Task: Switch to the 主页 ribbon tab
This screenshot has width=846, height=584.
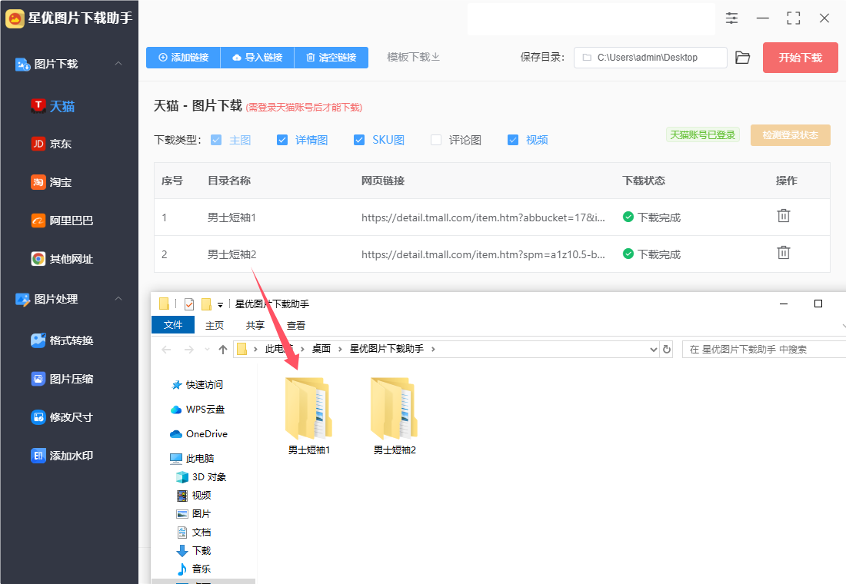Action: click(x=215, y=325)
